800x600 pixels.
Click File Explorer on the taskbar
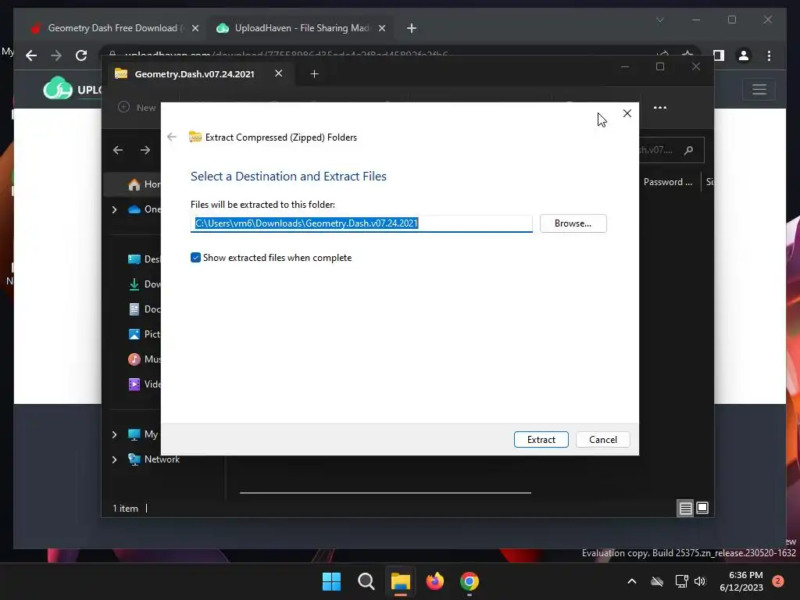click(401, 581)
